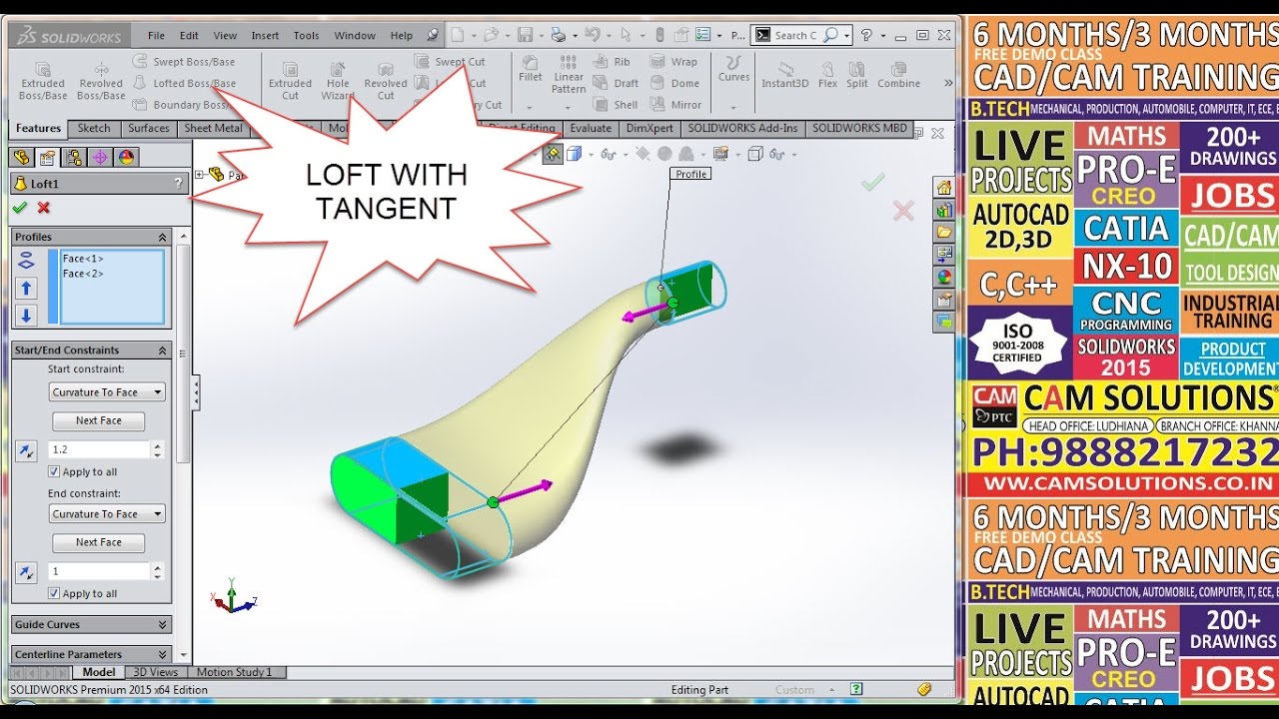The height and width of the screenshot is (719, 1279).
Task: Click the start constraint Next Face button
Action: coord(98,420)
